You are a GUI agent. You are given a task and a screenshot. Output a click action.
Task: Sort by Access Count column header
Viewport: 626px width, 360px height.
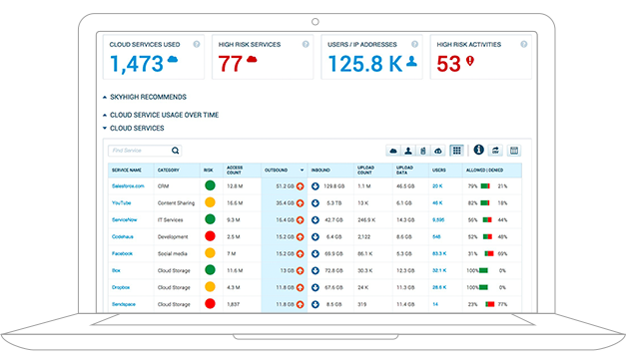click(x=235, y=171)
